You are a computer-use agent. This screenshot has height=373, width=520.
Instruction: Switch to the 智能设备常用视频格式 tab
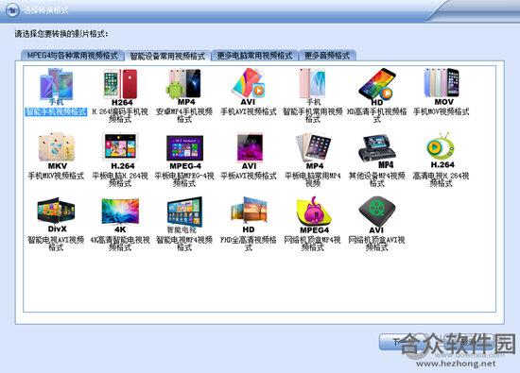click(167, 56)
